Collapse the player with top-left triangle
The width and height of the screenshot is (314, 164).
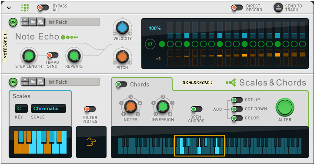coord(9,8)
